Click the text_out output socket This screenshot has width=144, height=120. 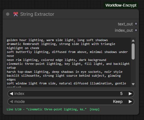136,24
